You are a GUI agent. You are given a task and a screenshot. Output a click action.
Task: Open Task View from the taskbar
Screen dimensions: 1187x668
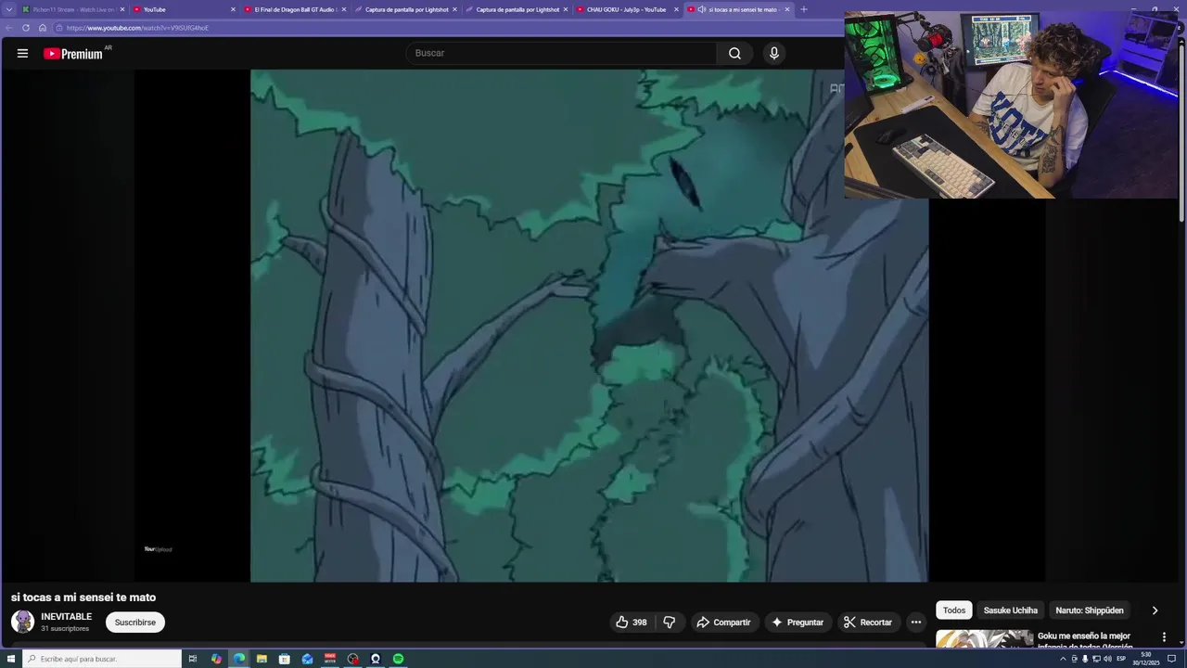tap(193, 659)
